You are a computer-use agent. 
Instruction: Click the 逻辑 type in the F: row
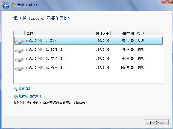pyautogui.click(x=140, y=68)
